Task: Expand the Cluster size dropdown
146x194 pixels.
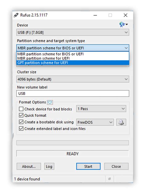Action: [x=73, y=79]
